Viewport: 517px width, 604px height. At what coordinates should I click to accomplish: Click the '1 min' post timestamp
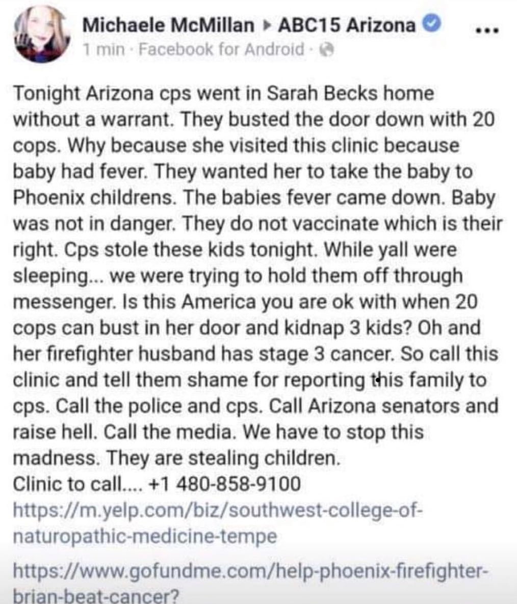point(104,49)
